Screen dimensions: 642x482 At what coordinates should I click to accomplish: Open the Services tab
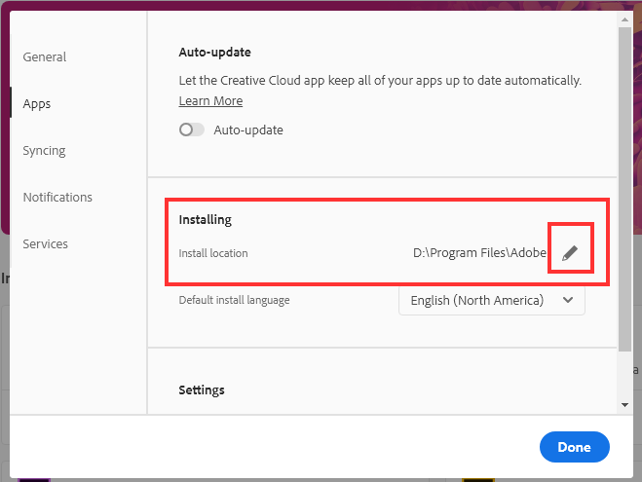(46, 244)
